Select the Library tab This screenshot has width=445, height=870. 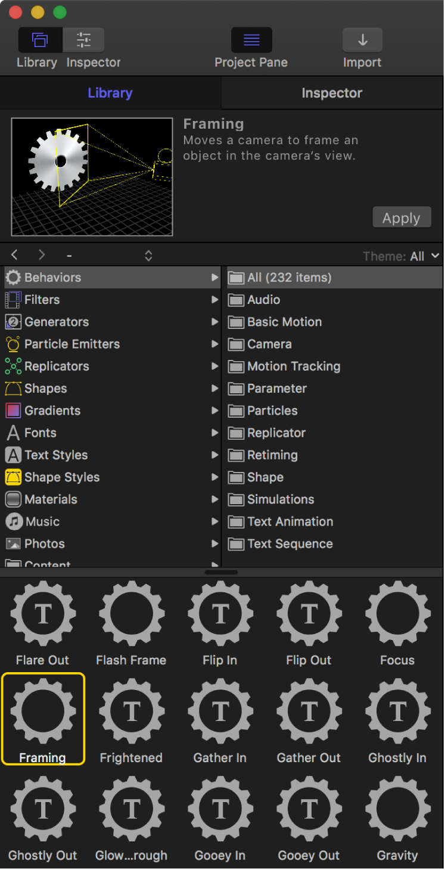tap(110, 93)
